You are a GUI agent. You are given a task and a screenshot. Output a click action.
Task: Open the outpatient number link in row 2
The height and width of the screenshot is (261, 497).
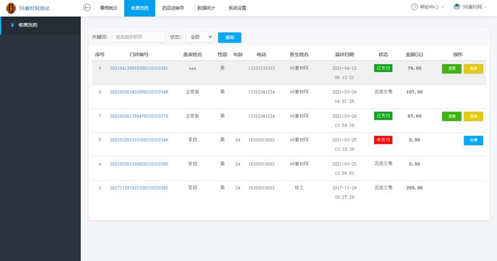139,187
